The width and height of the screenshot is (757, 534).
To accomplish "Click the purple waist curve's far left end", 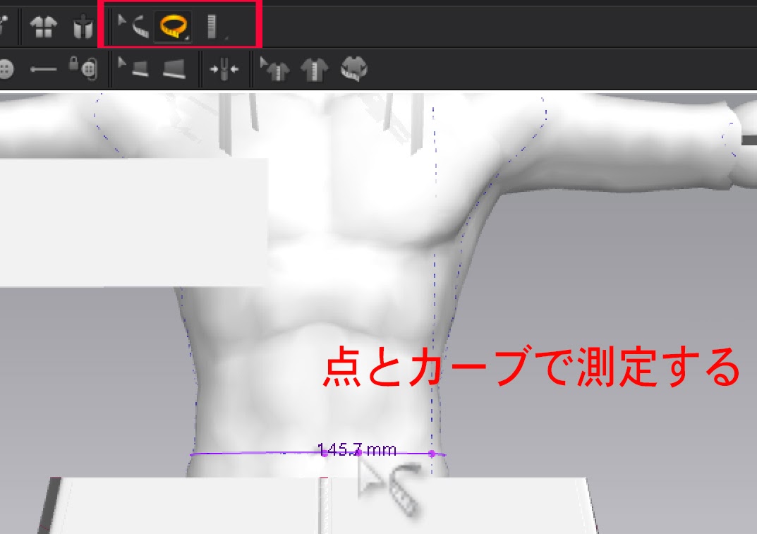I will point(192,454).
